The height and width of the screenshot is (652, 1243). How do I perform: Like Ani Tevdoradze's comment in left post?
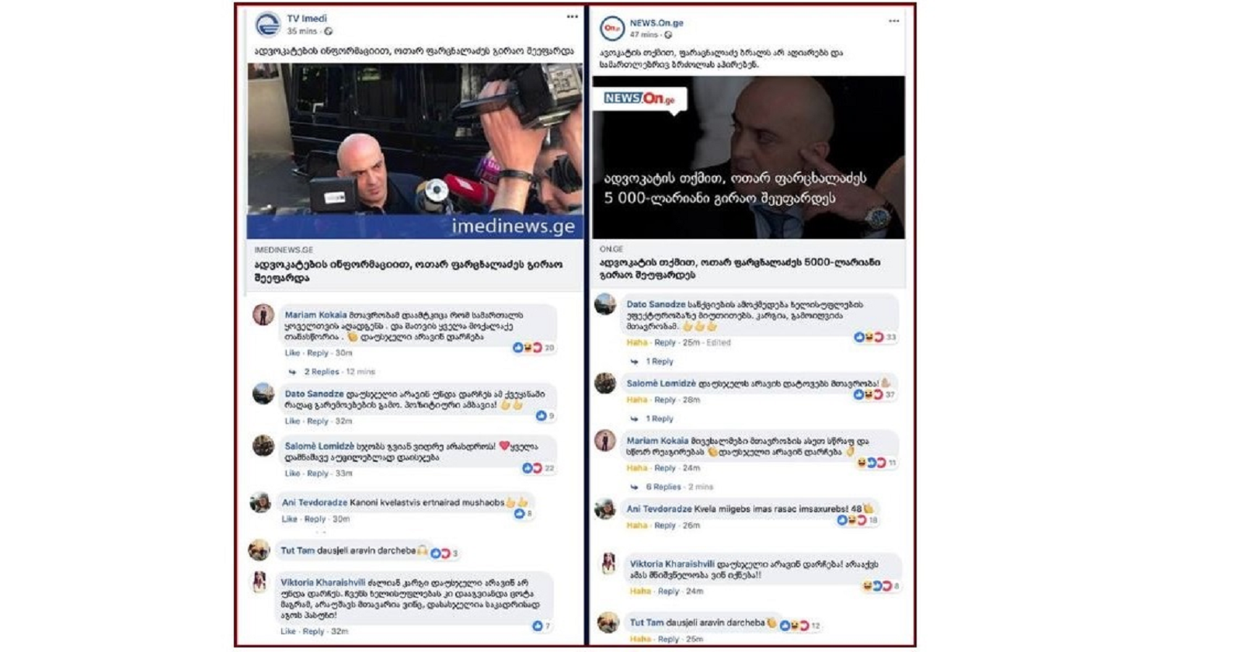(x=289, y=519)
